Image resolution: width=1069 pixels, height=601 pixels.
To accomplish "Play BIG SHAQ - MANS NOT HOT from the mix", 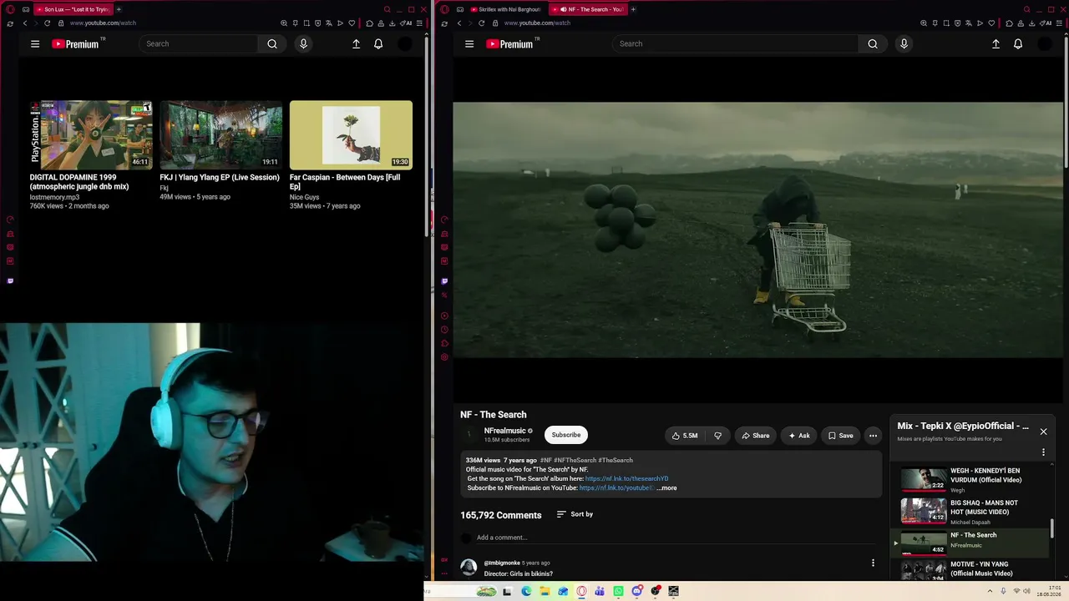I will (x=969, y=511).
